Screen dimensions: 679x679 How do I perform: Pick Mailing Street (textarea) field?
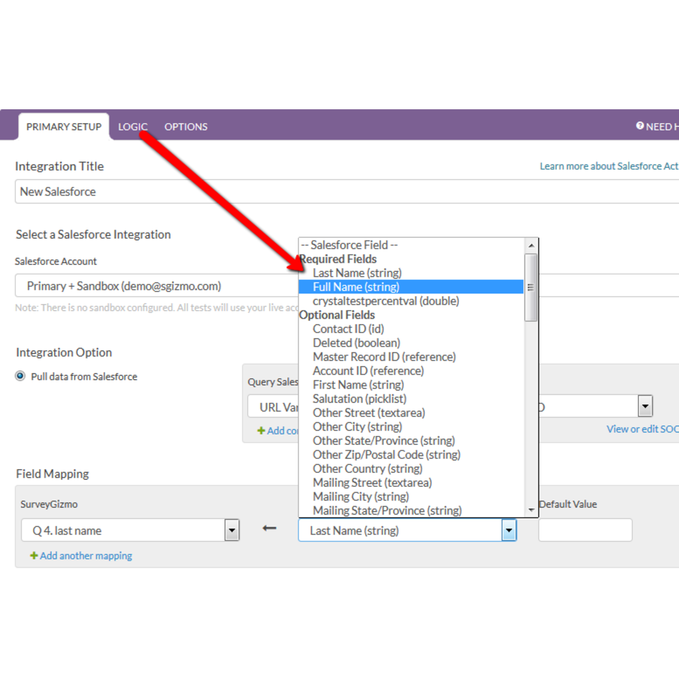click(372, 483)
